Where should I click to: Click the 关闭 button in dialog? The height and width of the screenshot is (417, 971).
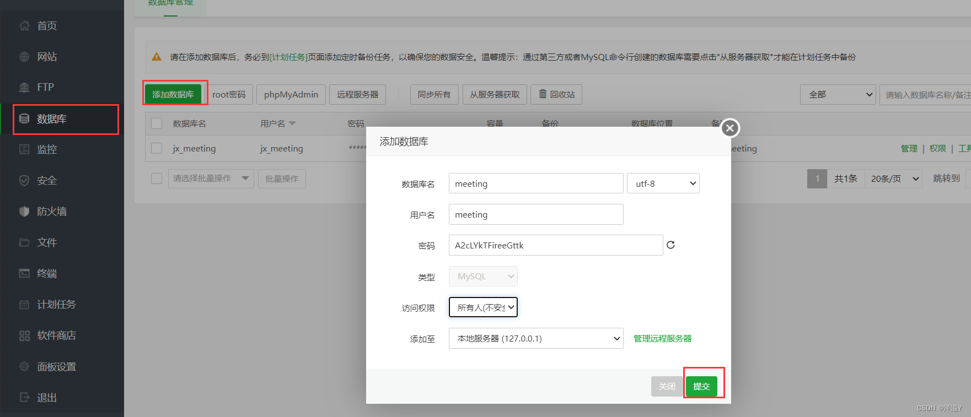pyautogui.click(x=667, y=386)
